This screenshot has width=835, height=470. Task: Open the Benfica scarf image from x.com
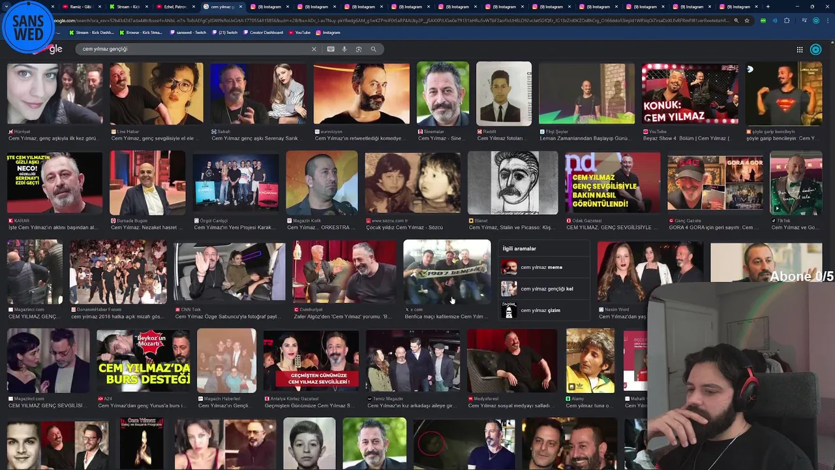coord(447,272)
